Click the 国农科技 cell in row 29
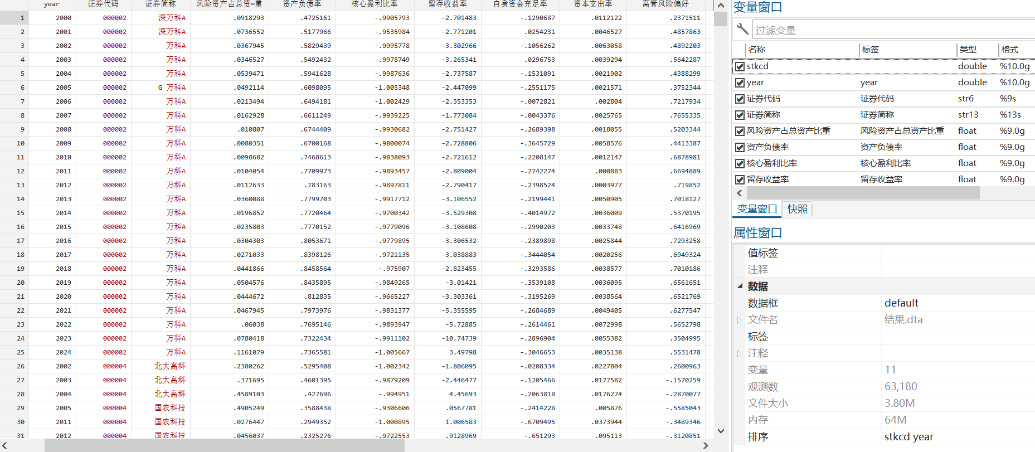1035x452 pixels. click(161, 408)
